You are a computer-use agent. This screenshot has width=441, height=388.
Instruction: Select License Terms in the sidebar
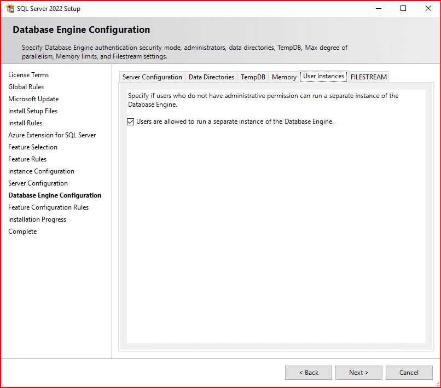(x=28, y=75)
